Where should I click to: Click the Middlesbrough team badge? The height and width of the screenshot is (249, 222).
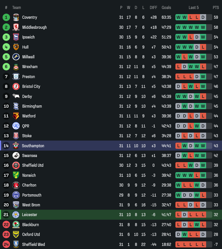pyautogui.click(x=16, y=27)
